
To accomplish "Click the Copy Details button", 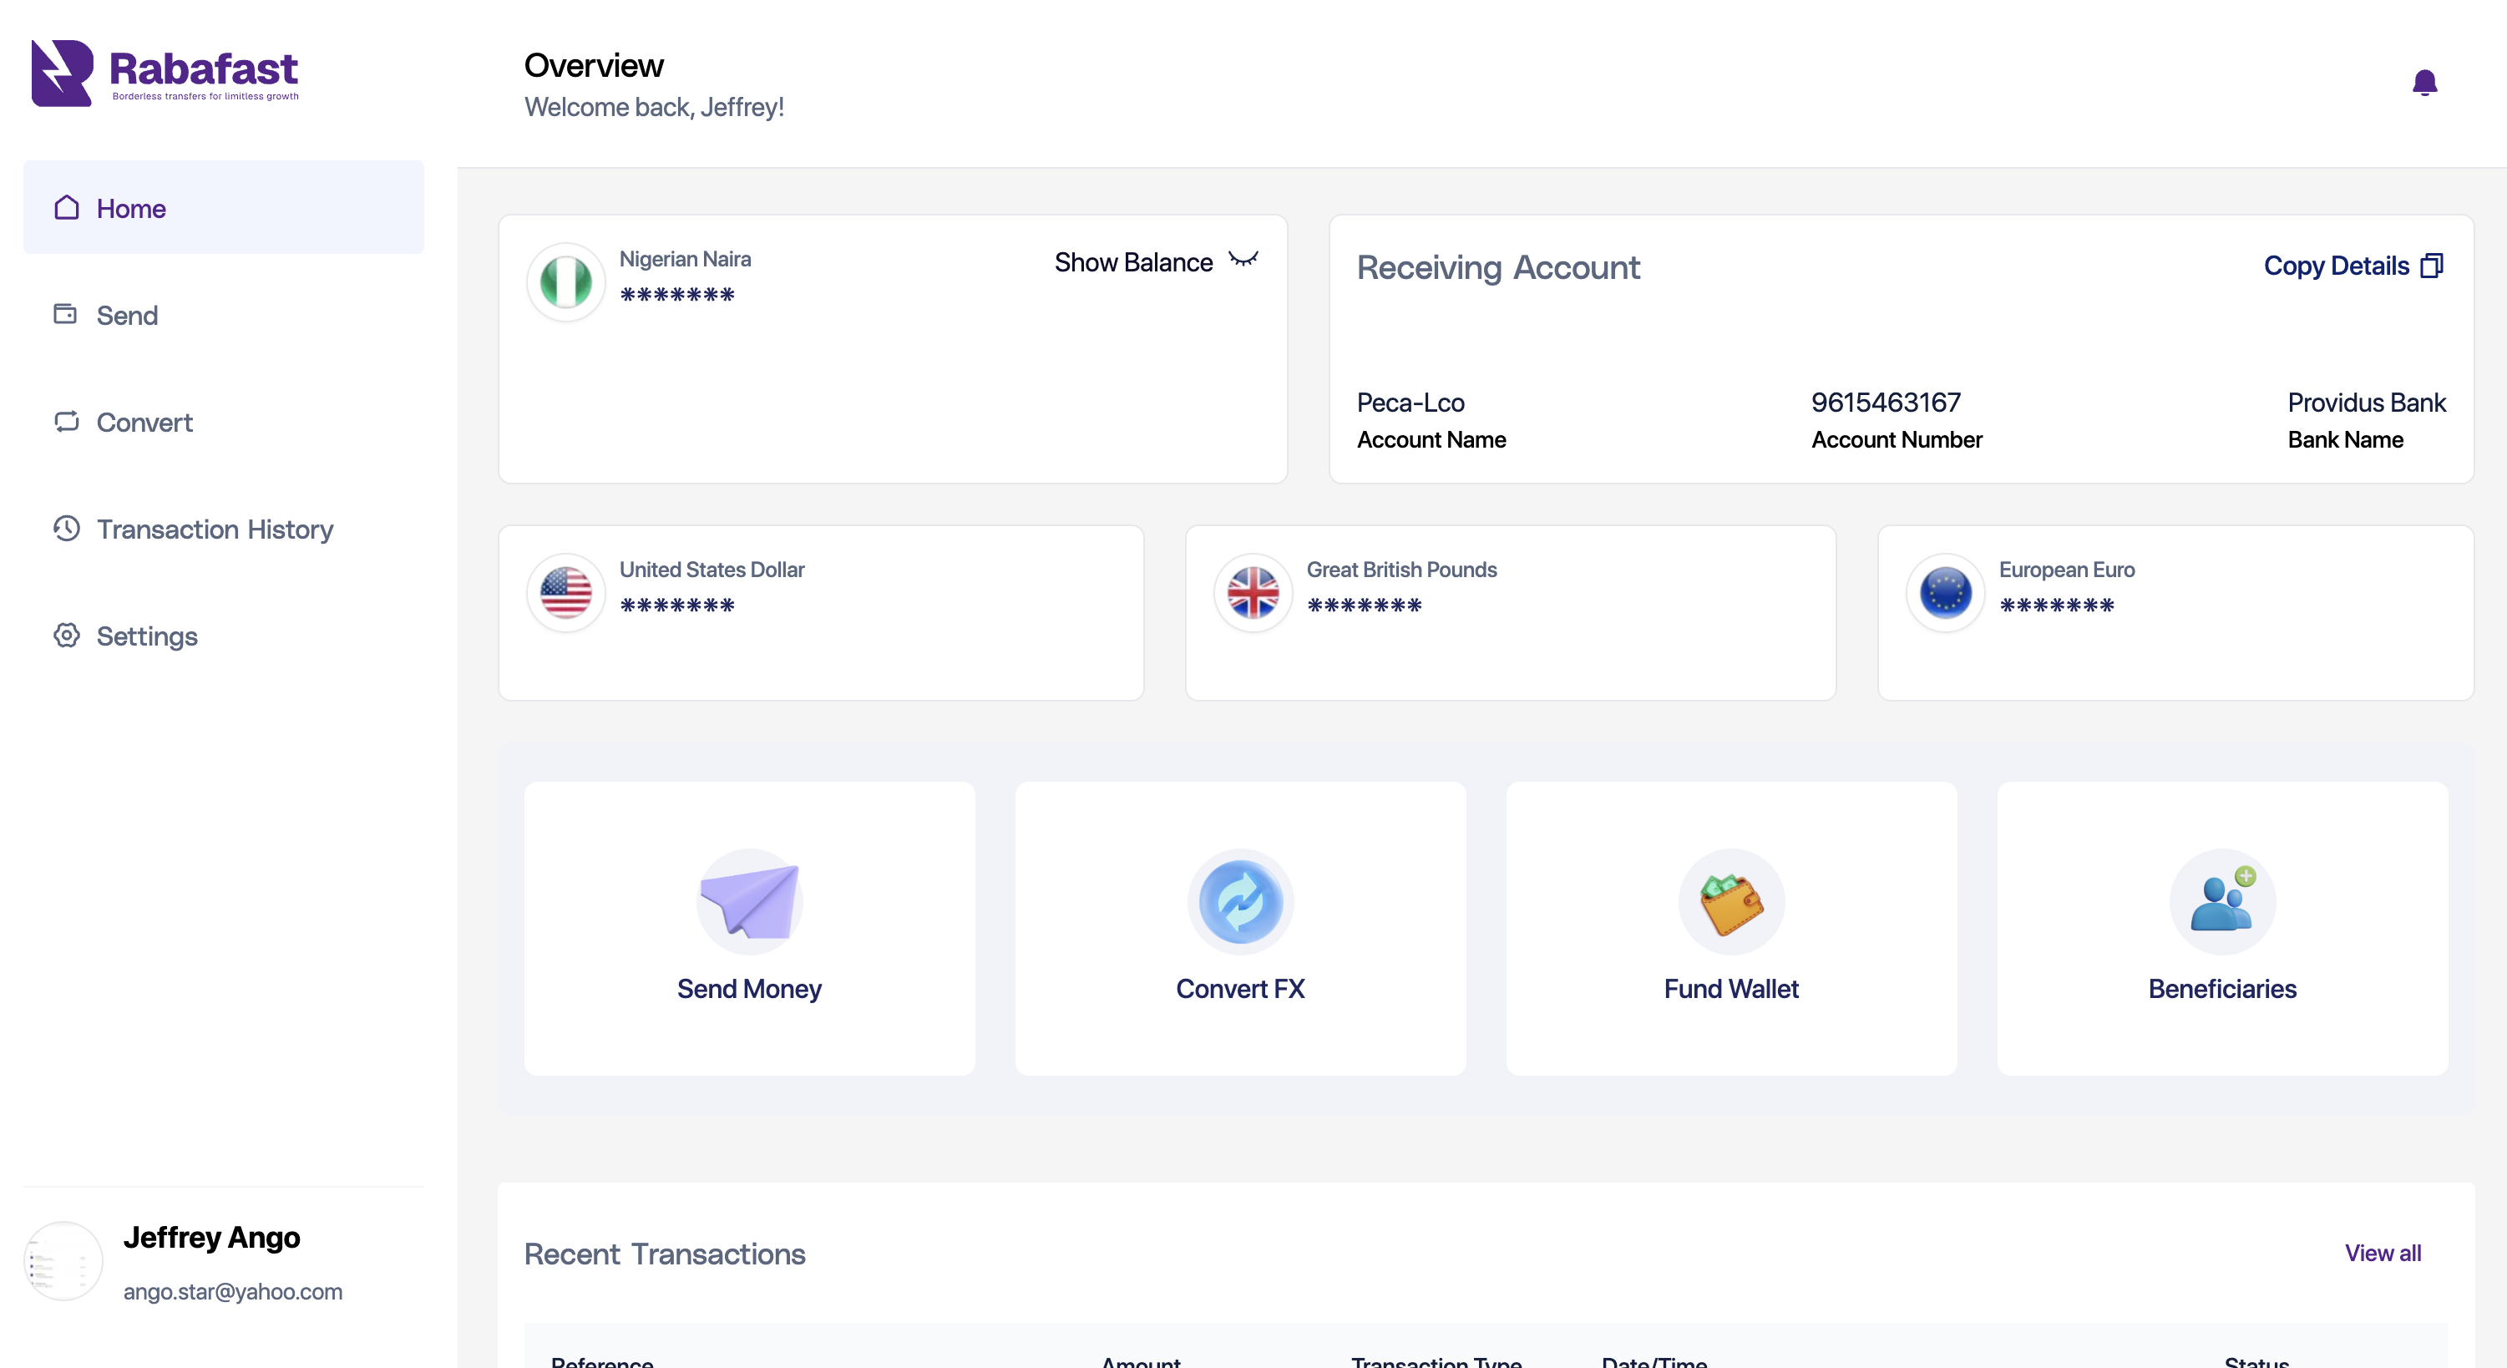I will click(x=2335, y=266).
